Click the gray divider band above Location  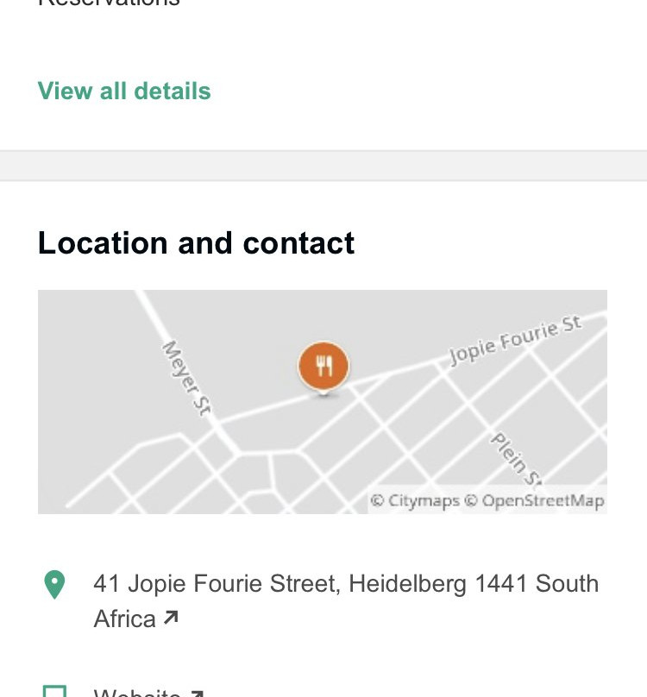pyautogui.click(x=323, y=166)
